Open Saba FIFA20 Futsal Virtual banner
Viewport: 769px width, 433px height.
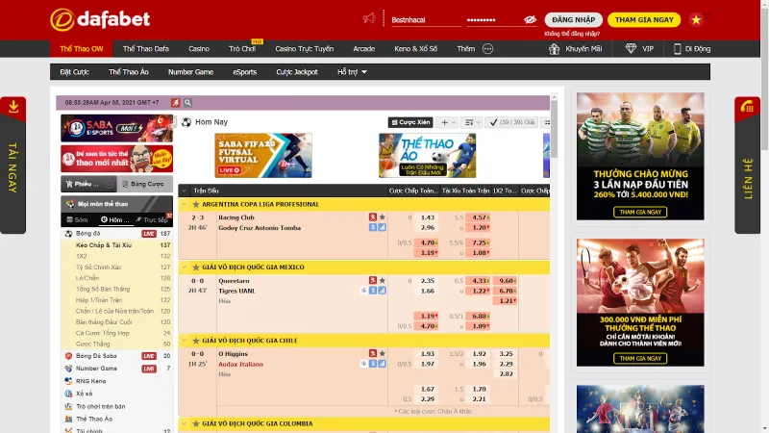[x=263, y=155]
